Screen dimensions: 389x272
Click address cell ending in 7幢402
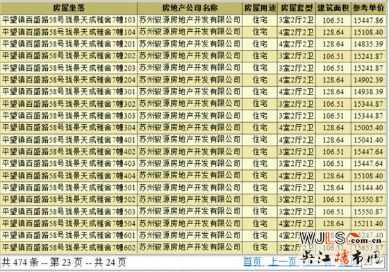pos(69,151)
